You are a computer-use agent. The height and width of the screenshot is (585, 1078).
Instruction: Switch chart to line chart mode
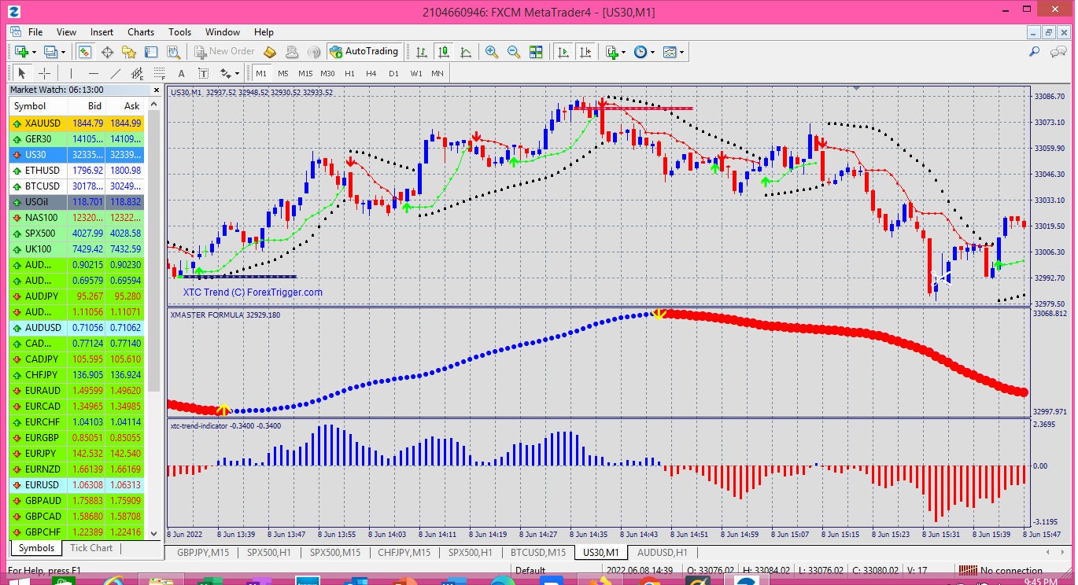click(x=467, y=52)
